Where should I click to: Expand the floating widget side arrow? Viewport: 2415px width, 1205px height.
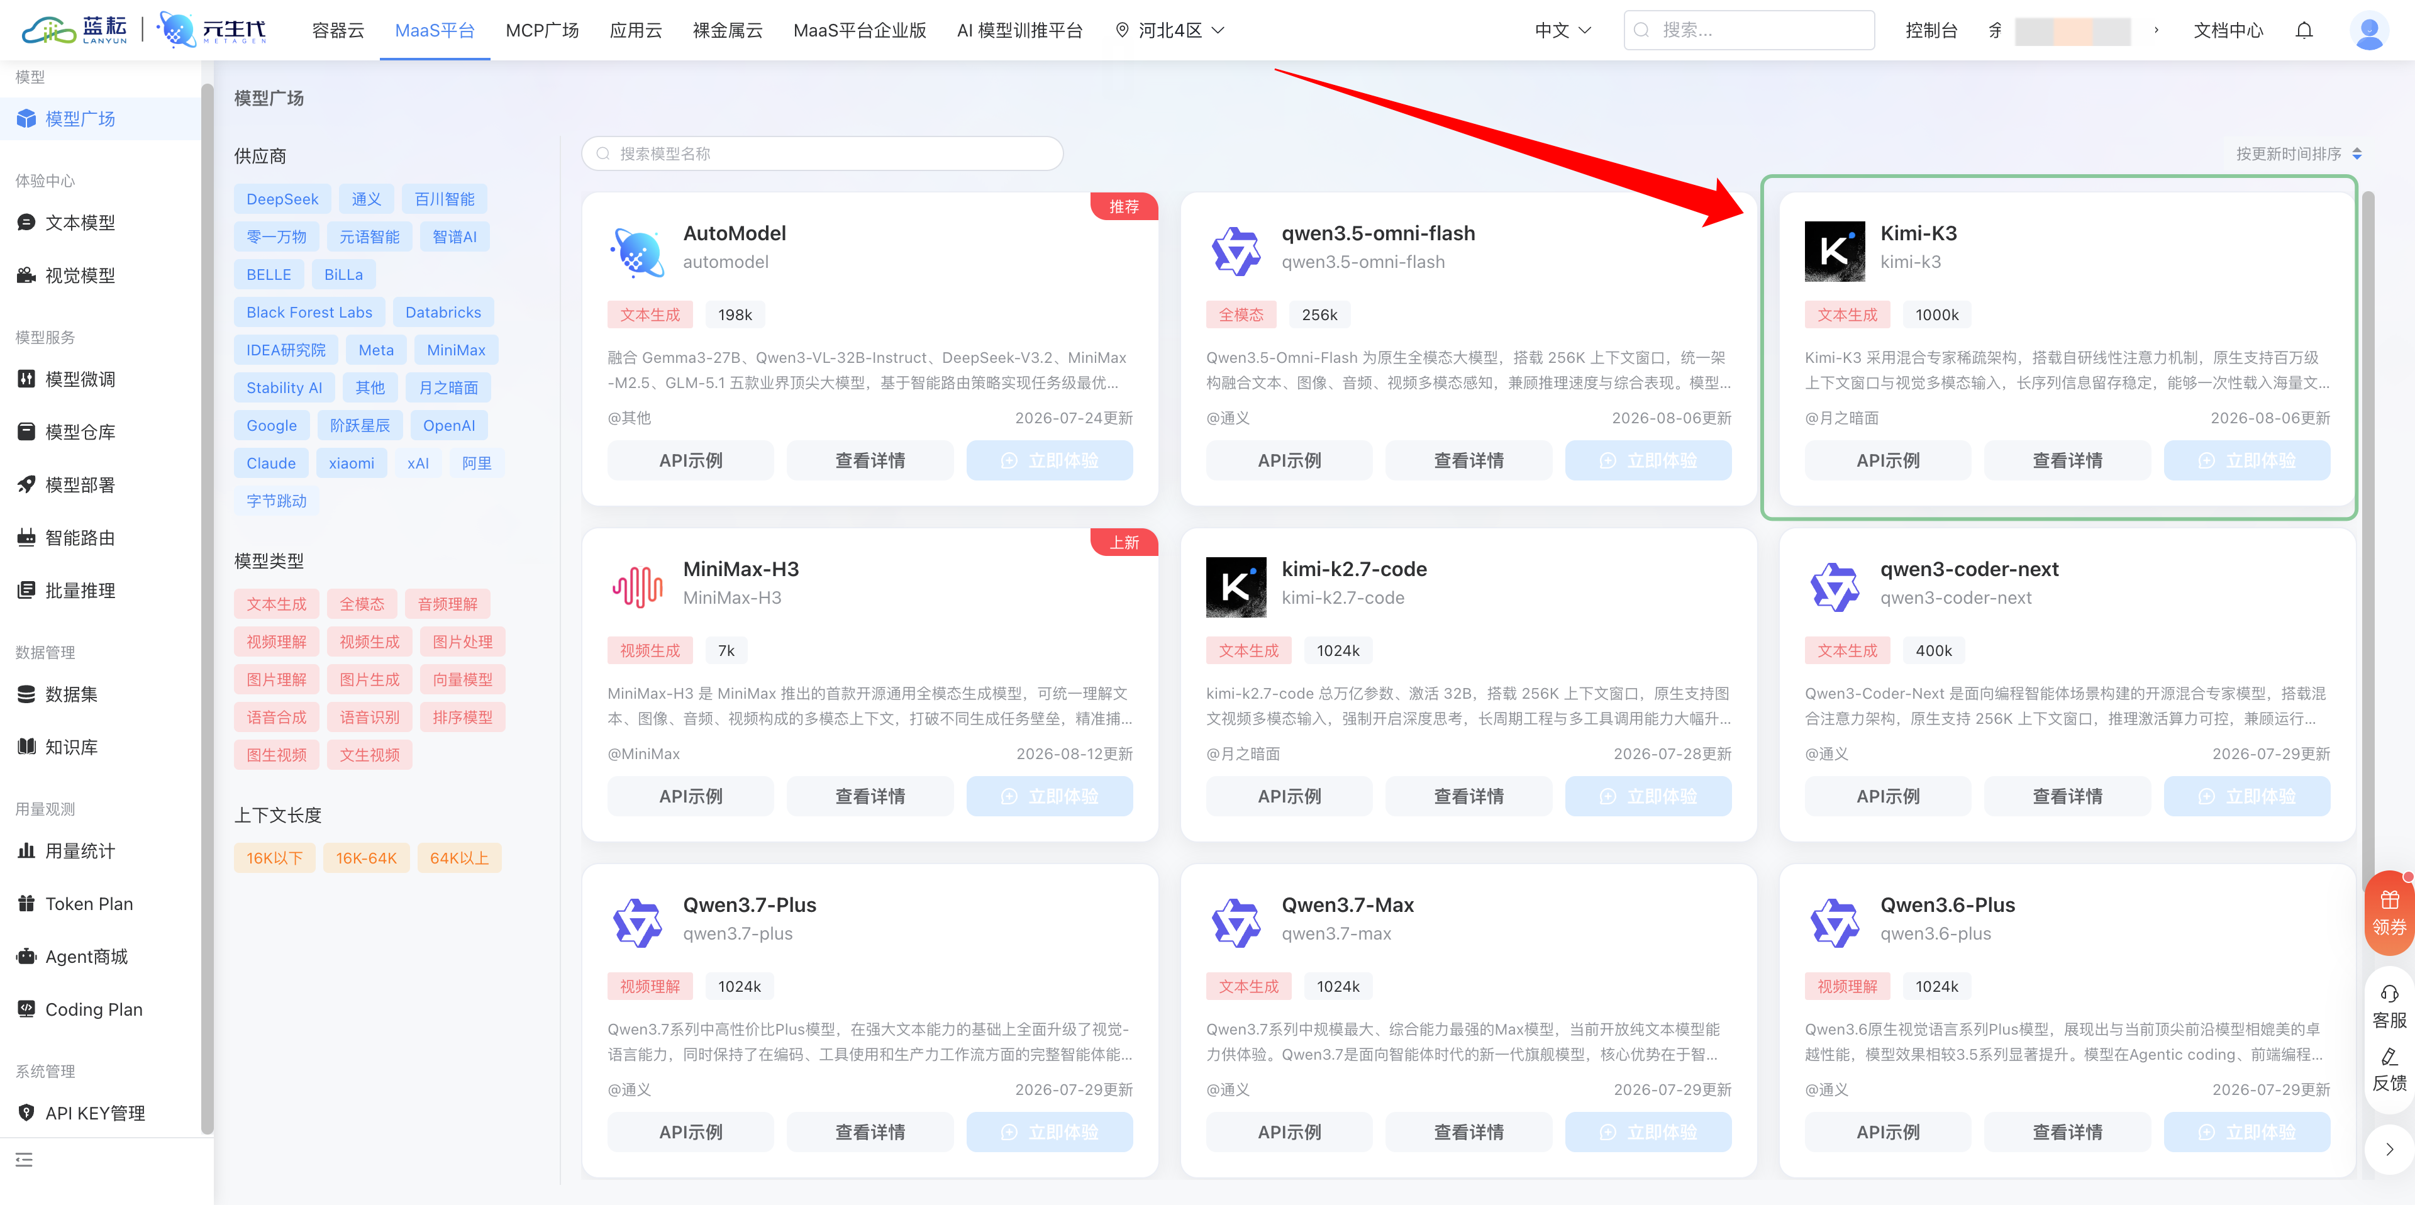click(x=2389, y=1149)
